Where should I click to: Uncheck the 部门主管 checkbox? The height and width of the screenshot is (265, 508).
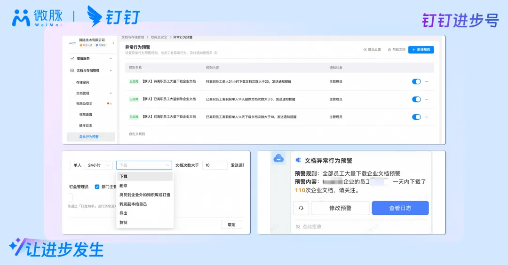tap(97, 187)
